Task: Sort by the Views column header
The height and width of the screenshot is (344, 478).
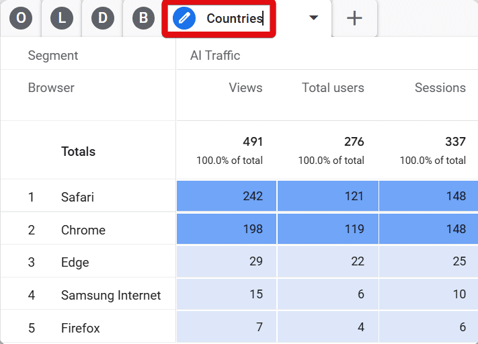Action: point(245,88)
